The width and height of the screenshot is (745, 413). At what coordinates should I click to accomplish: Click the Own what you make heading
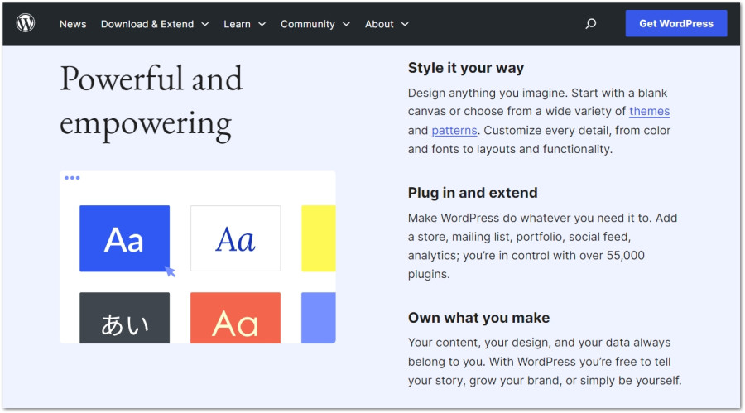coord(478,318)
